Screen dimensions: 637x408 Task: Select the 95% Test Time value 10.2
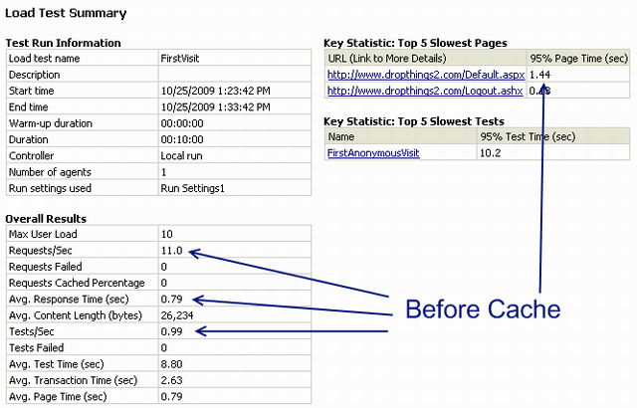[491, 153]
